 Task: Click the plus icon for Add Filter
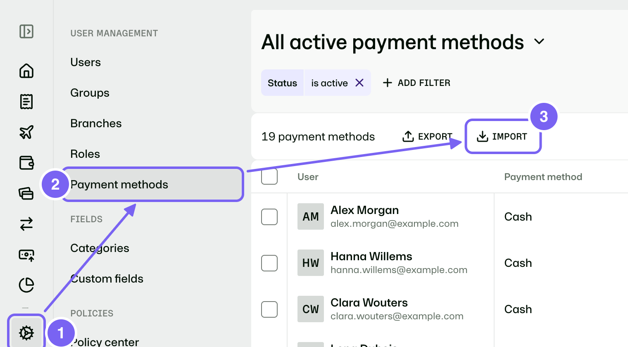tap(387, 83)
